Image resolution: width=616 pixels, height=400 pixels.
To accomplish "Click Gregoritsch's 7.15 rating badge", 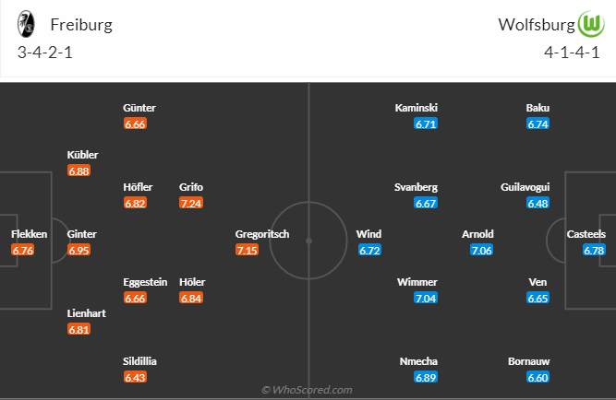I will click(x=248, y=250).
